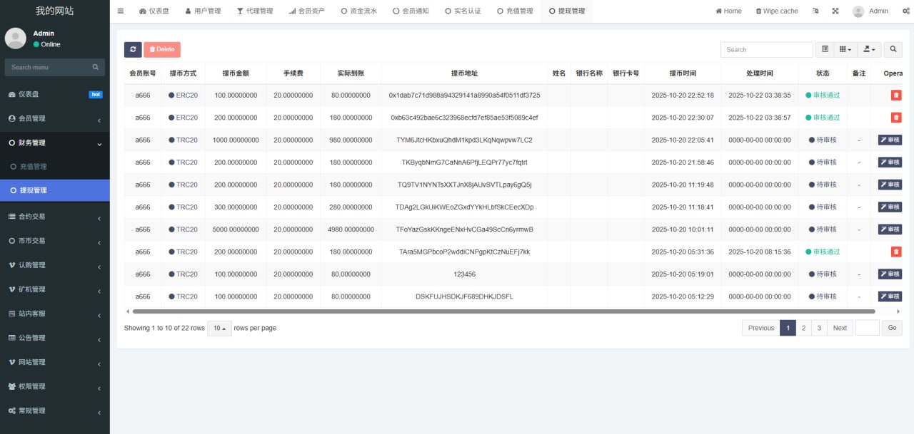Click the Search menu field in sidebar

point(50,67)
